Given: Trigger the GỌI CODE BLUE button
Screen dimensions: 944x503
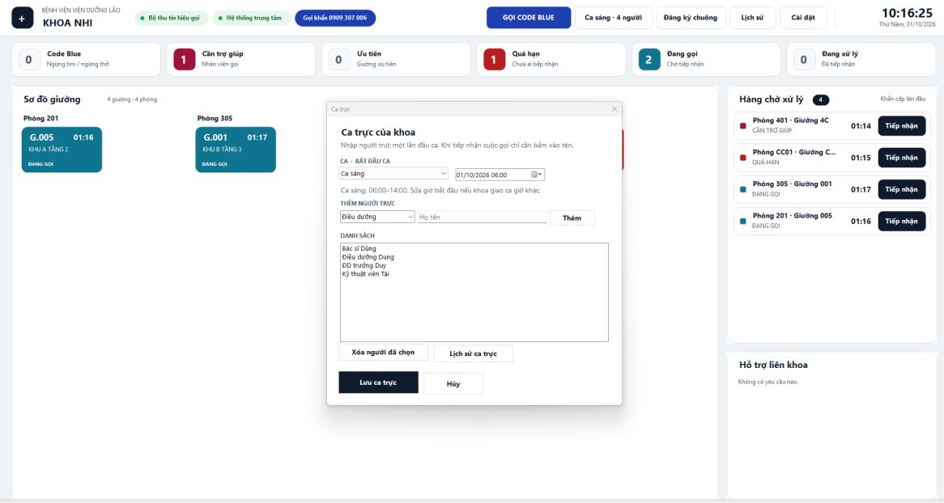Looking at the screenshot, I should coord(529,18).
